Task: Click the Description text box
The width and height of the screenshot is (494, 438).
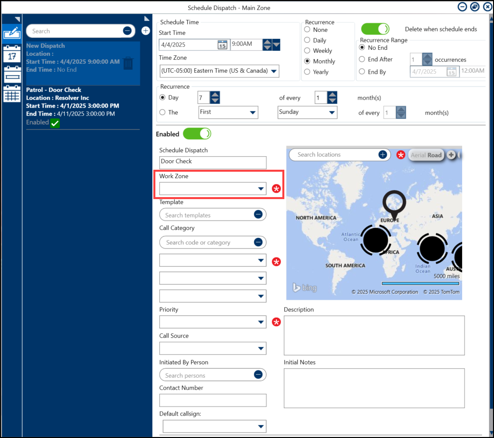Action: [373, 335]
